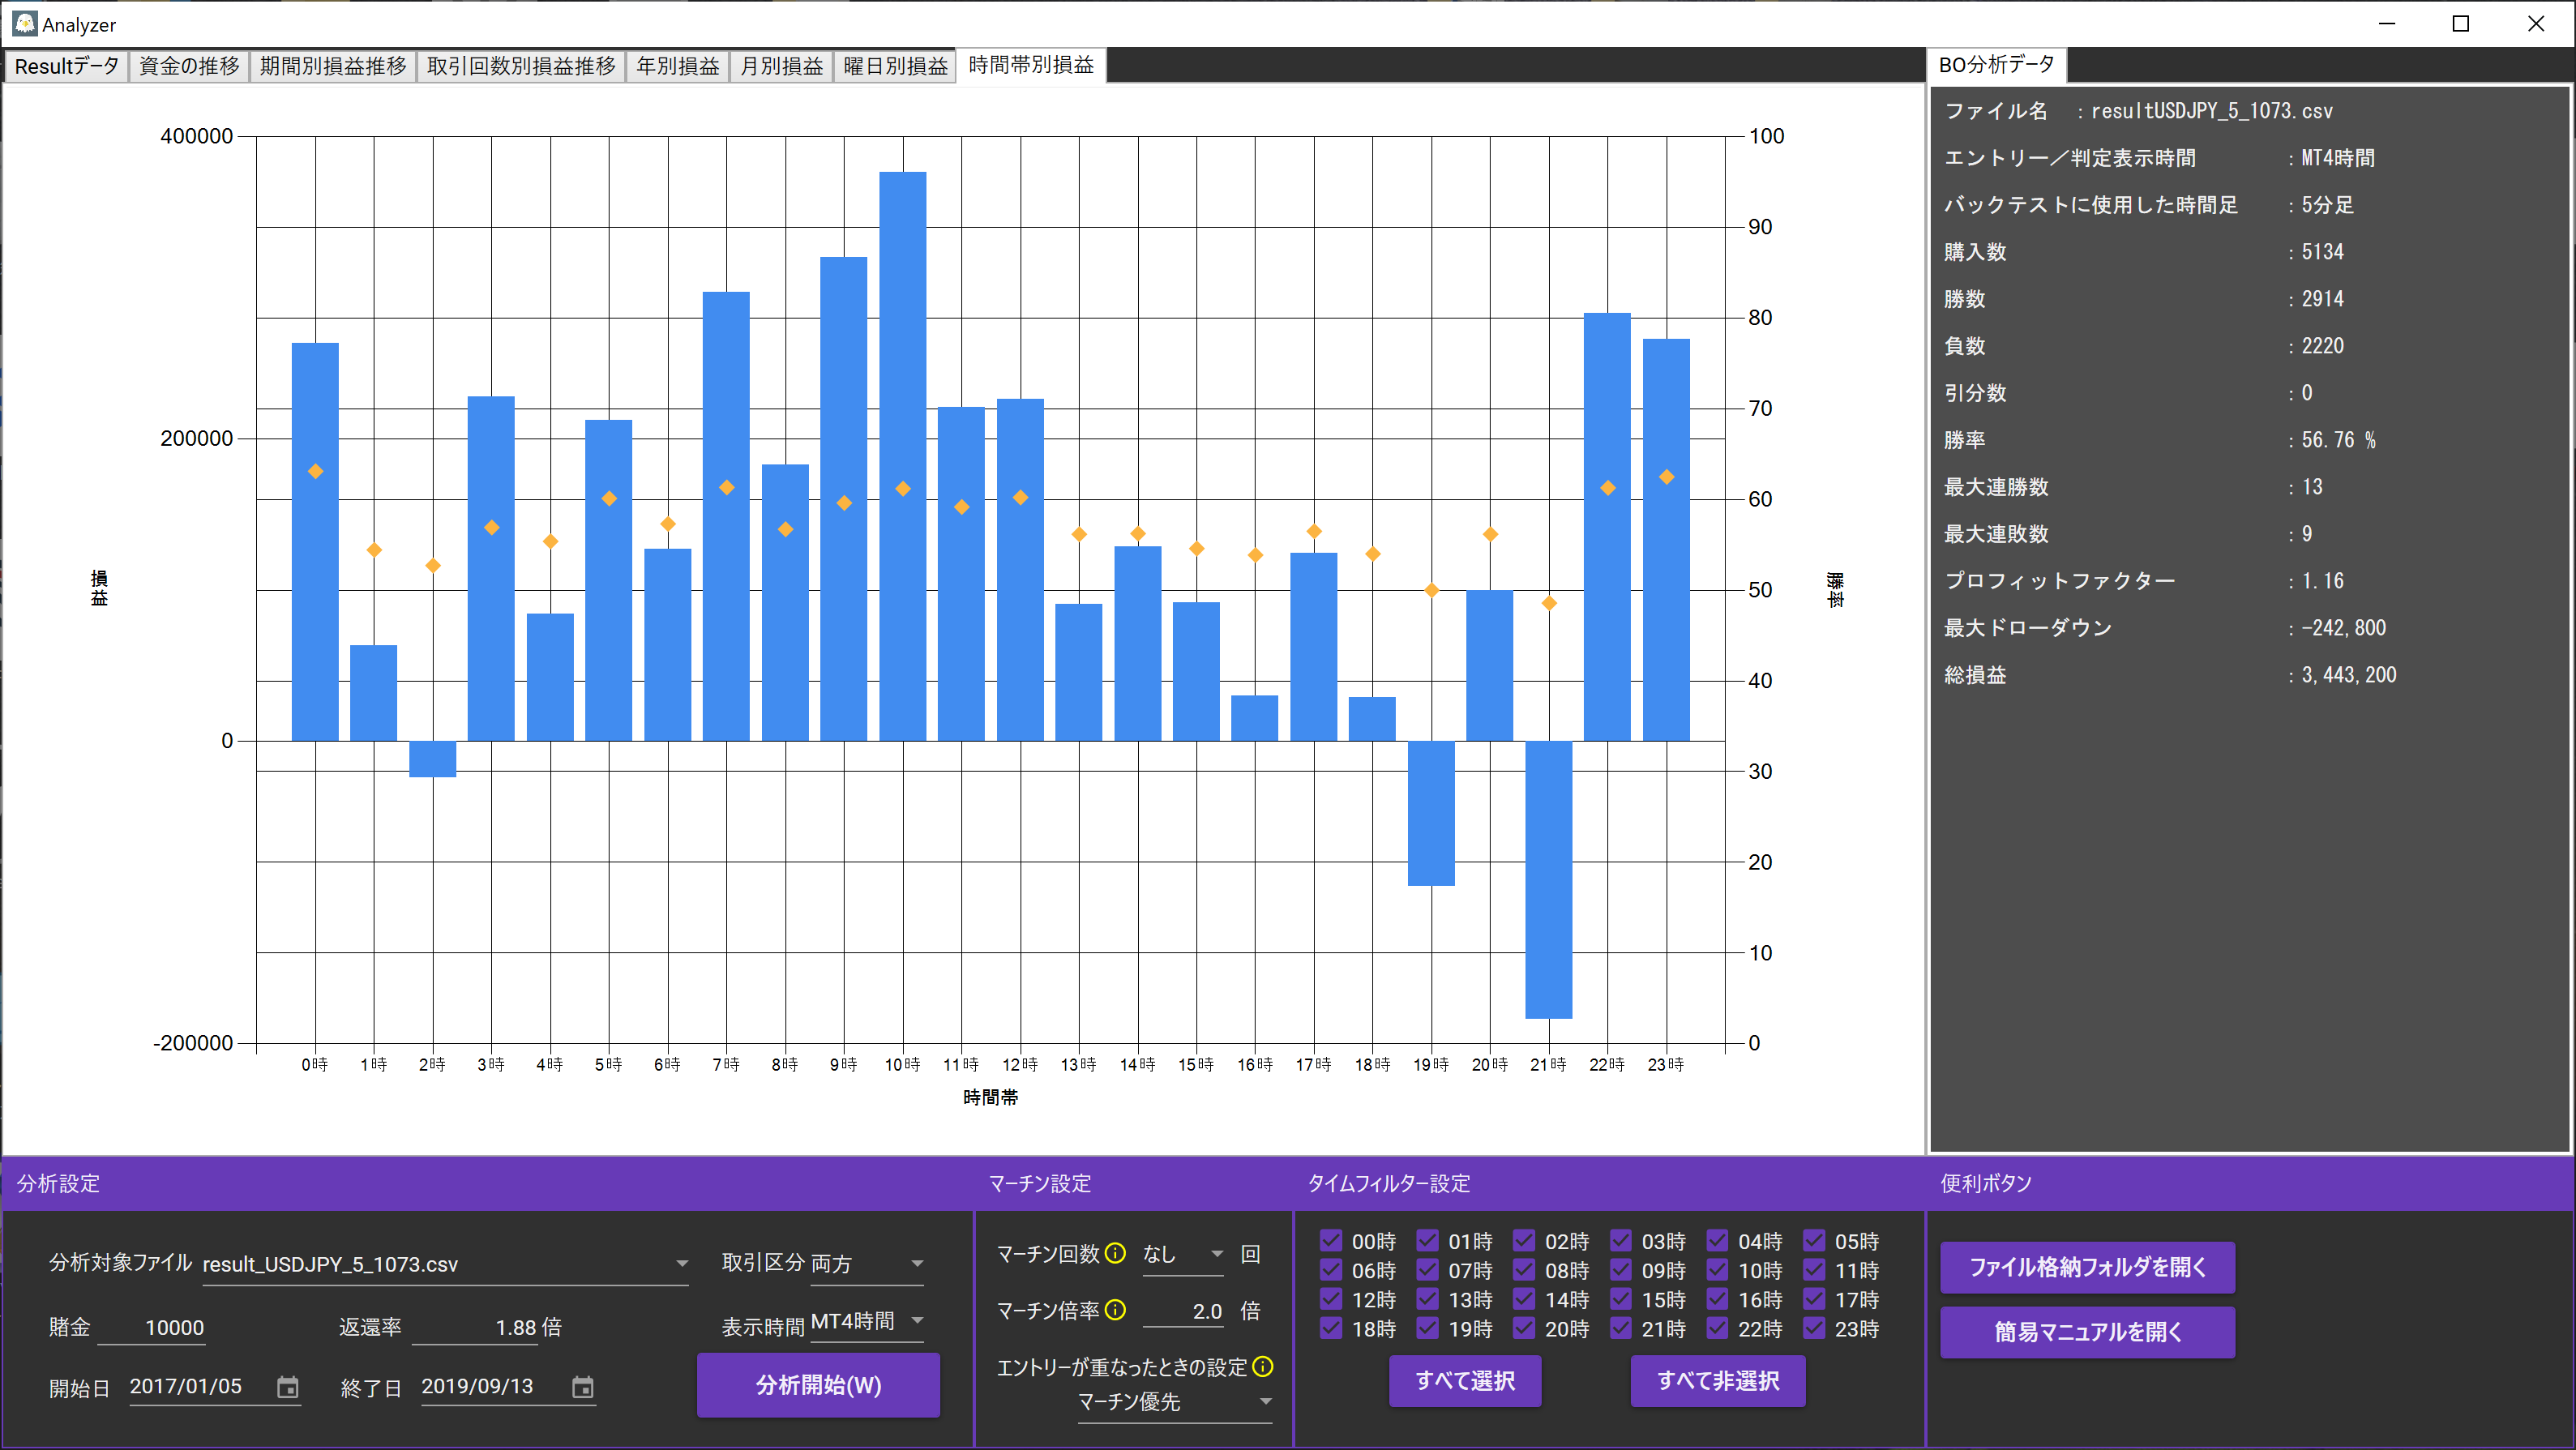Click the martingale multiplier info icon
Image resolution: width=2576 pixels, height=1450 pixels.
(1116, 1310)
